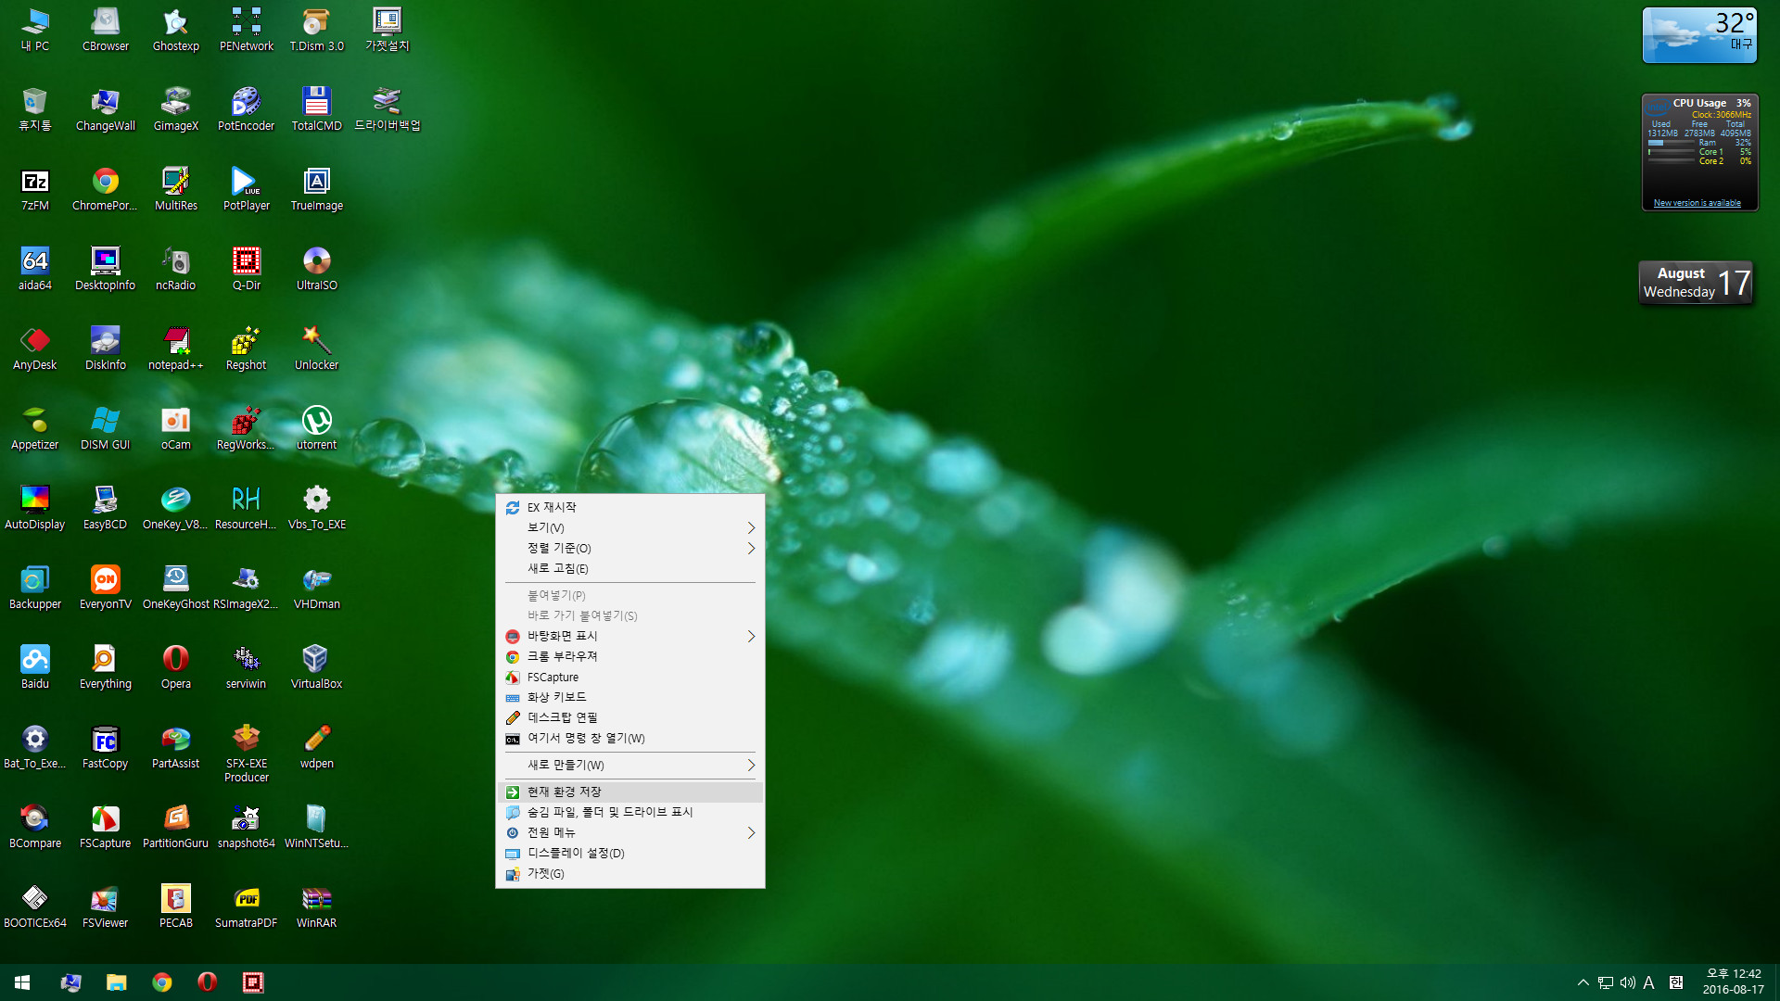This screenshot has height=1001, width=1780.
Task: Expand the 정렬 기준(O) submenu
Action: pos(630,548)
